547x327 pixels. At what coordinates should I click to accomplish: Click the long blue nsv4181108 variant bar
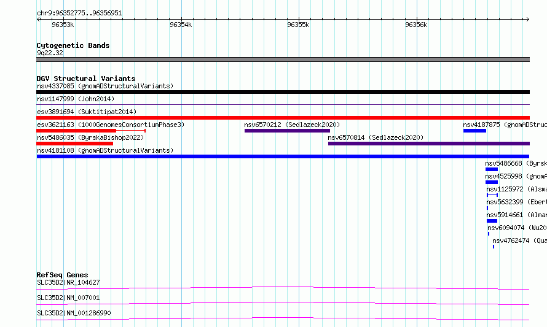(283, 156)
